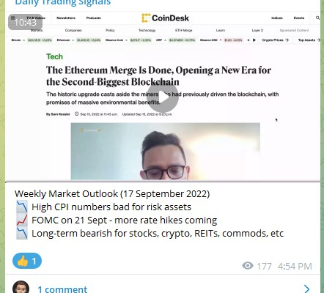
Task: Select the Newsletters menu item
Action: pyautogui.click(x=66, y=18)
